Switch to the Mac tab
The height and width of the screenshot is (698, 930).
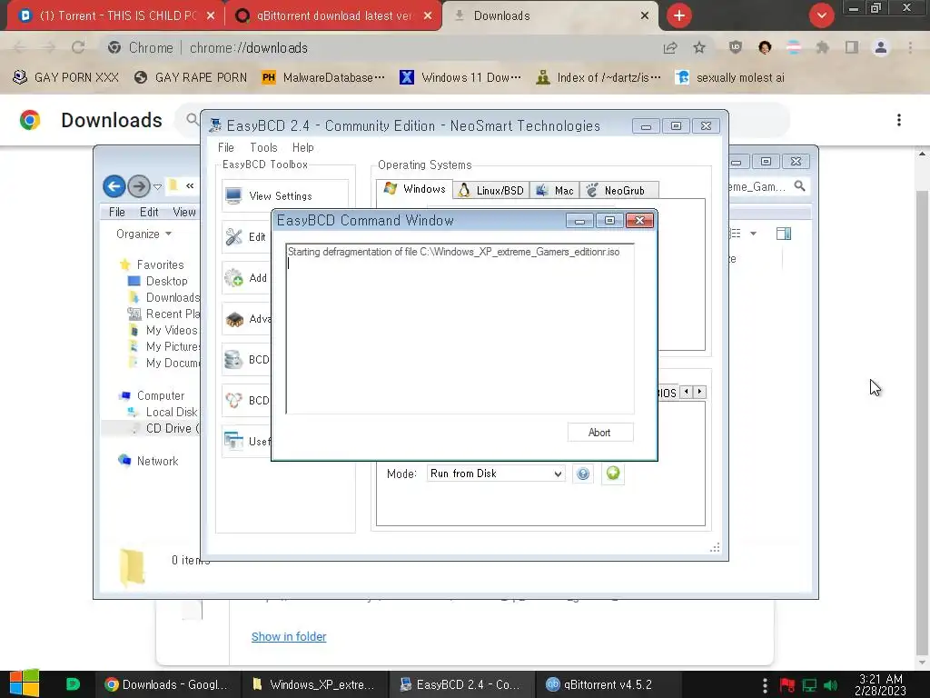coord(555,191)
